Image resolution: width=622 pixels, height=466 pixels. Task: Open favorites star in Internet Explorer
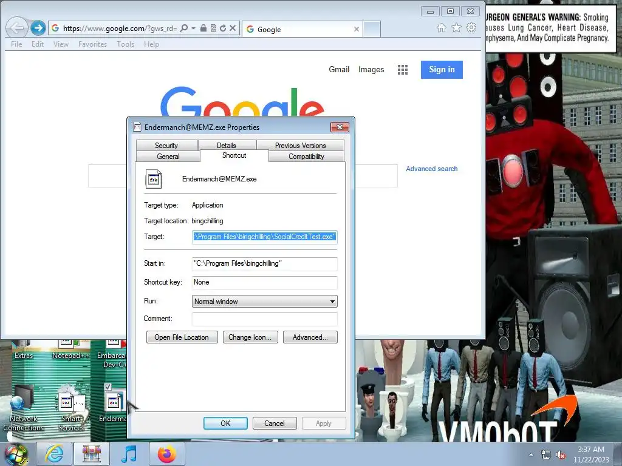point(456,28)
